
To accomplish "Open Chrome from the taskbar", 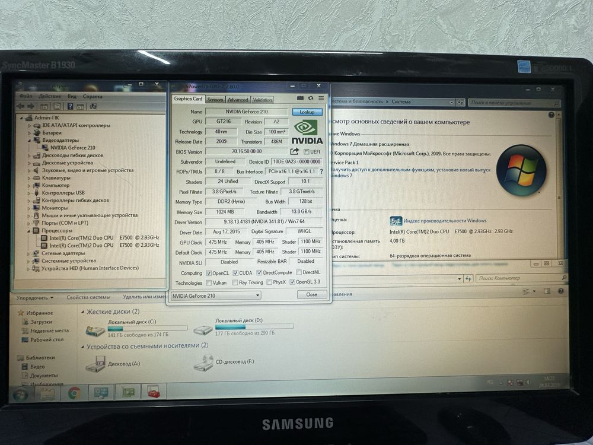I will 74,393.
